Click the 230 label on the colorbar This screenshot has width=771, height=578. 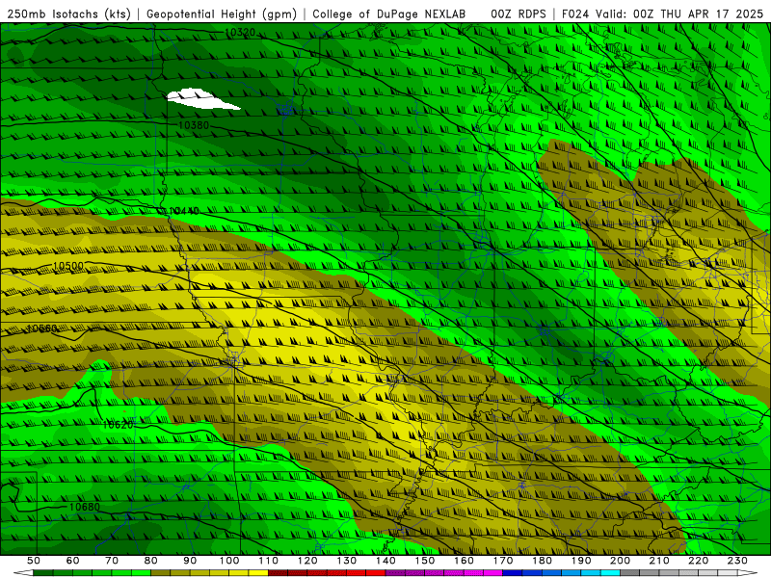tap(737, 561)
